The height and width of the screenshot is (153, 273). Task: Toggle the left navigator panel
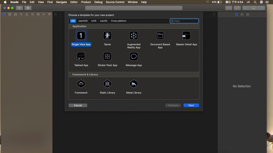pyautogui.click(x=246, y=8)
